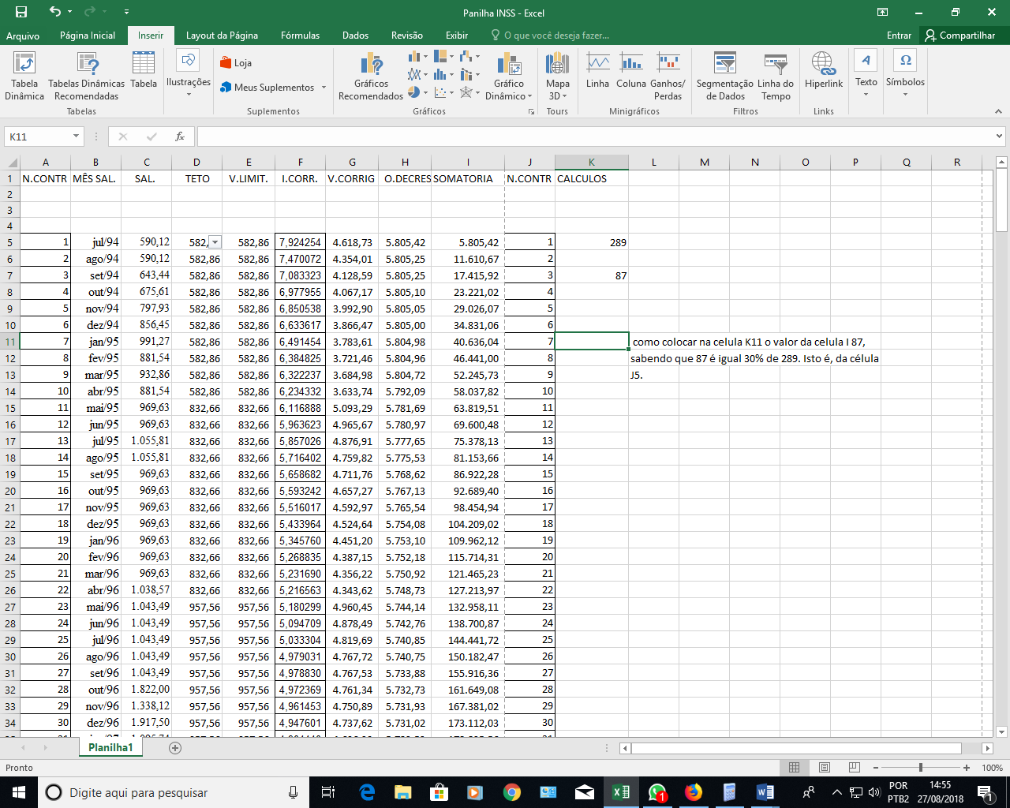The image size is (1010, 808).
Task: Open the Texto group dropdown
Action: pyautogui.click(x=866, y=74)
